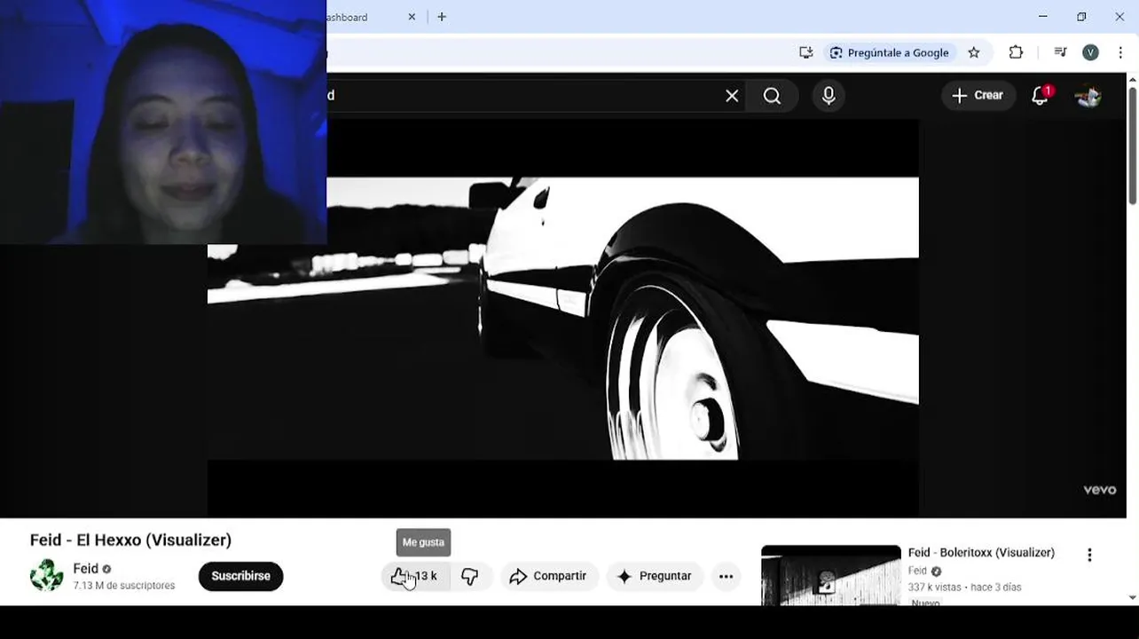Open options menu for Boleritoxx recommended video
The image size is (1139, 639).
coord(1089,555)
